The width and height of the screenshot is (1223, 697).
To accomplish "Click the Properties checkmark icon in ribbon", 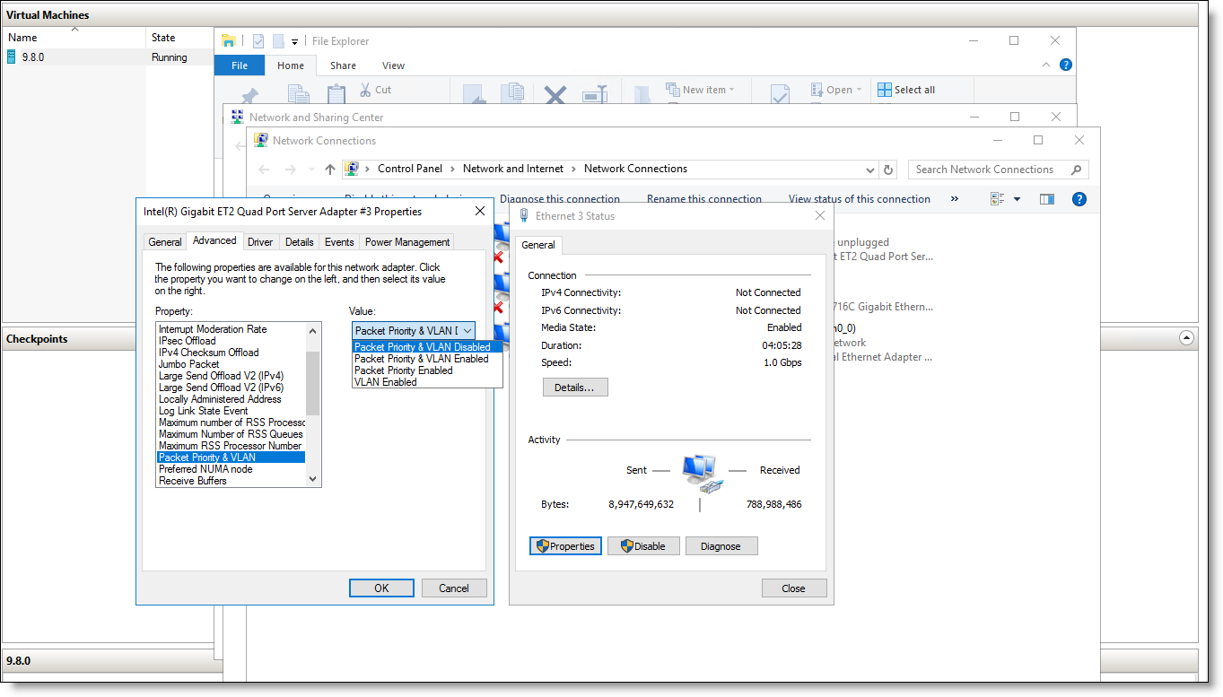I will pos(780,94).
